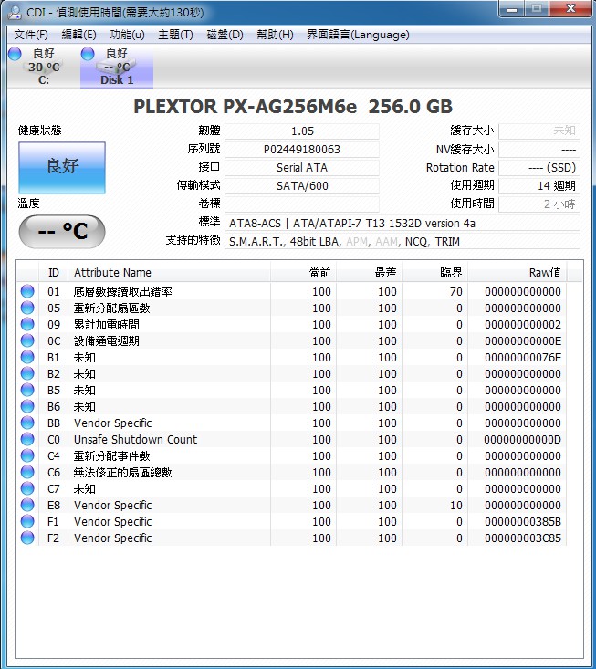Click the status orb of attribute B6
Image resolution: width=596 pixels, height=669 pixels.
[x=27, y=406]
